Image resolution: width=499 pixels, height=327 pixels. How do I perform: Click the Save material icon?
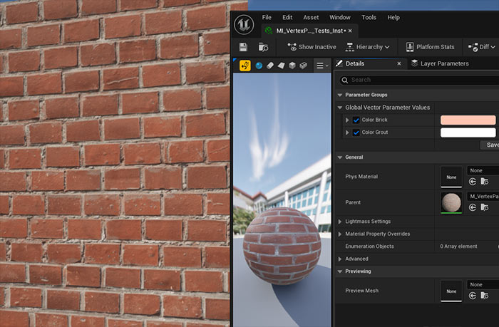click(x=244, y=47)
